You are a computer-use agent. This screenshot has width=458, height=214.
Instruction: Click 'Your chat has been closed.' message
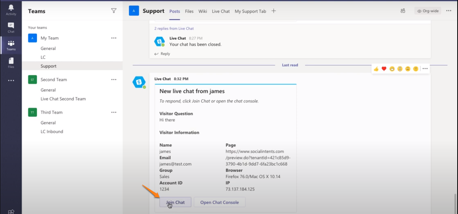point(195,44)
